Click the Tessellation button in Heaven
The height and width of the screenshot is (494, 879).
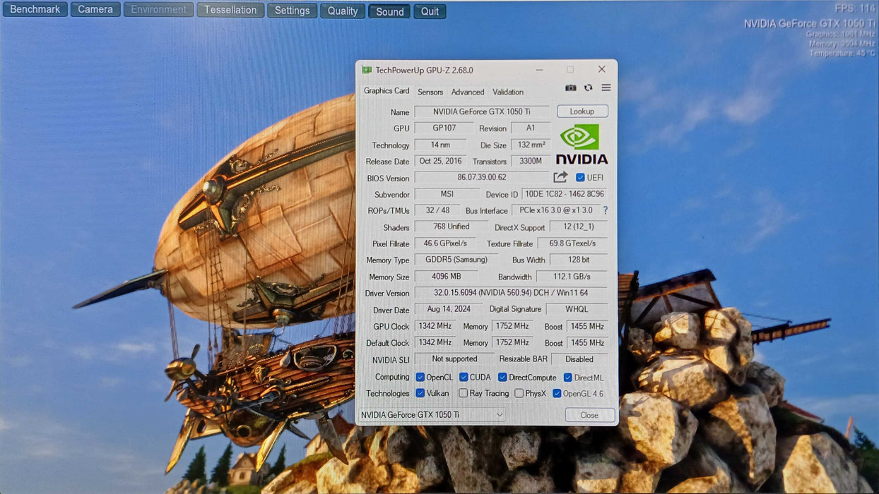click(x=230, y=10)
